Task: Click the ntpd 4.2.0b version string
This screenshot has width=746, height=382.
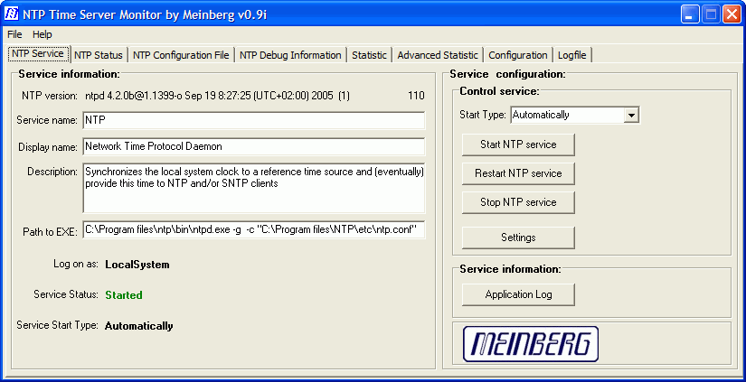Action: coord(217,96)
